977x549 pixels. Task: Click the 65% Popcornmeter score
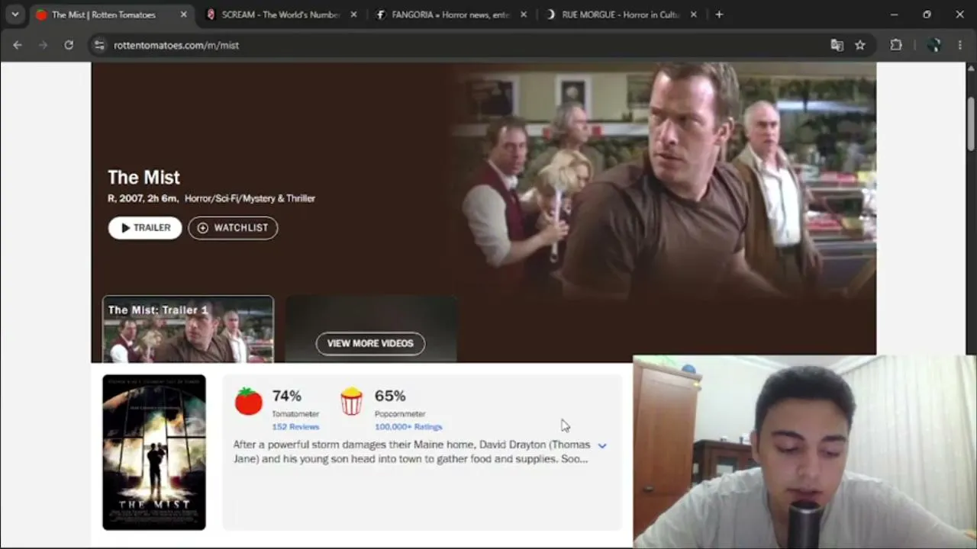(390, 396)
